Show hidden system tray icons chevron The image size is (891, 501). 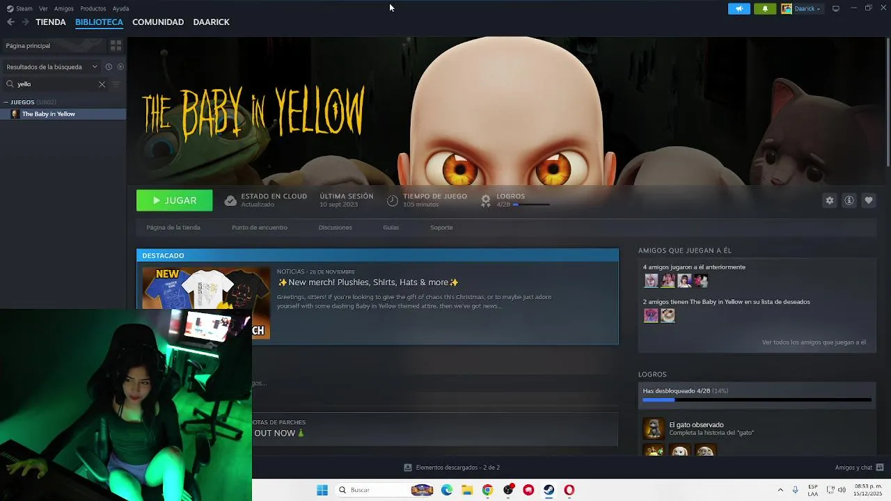[x=780, y=490]
